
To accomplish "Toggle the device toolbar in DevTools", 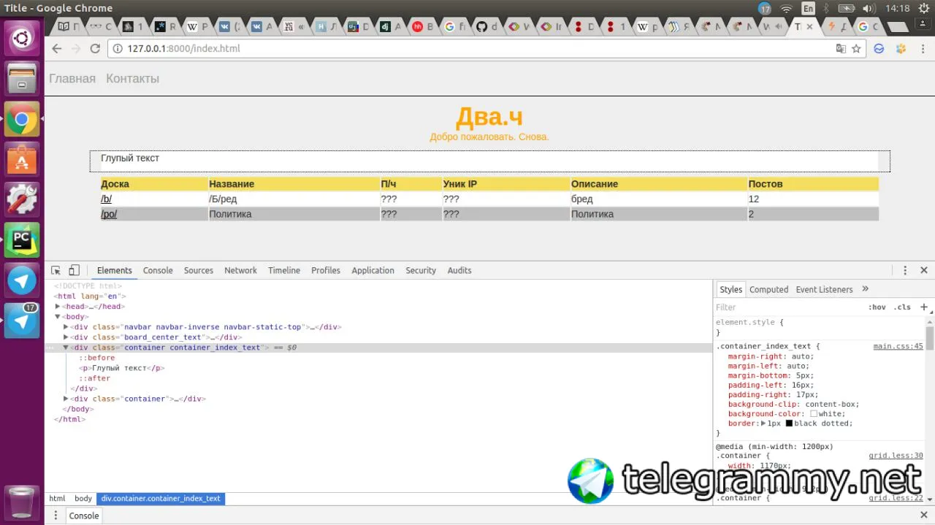I will coord(74,270).
